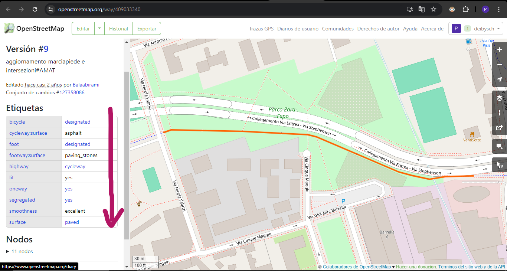This screenshot has height=271, width=507.
Task: Open the Chrome three-dot menu
Action: click(x=499, y=9)
